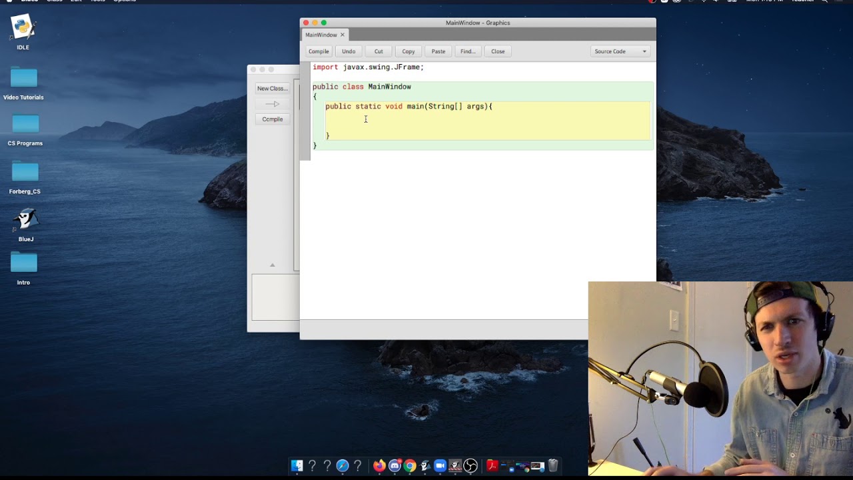
Task: Click the Copy button
Action: point(409,51)
